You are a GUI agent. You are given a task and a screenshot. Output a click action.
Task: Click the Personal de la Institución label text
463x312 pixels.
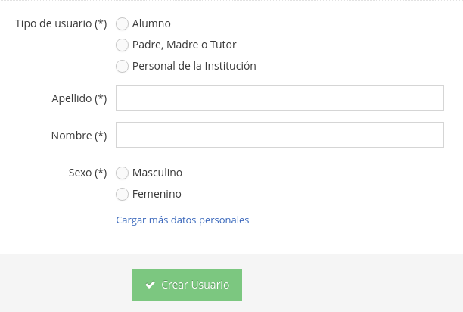(194, 66)
